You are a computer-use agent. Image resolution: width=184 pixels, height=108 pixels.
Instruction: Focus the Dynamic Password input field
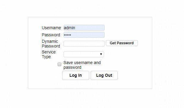(84, 44)
